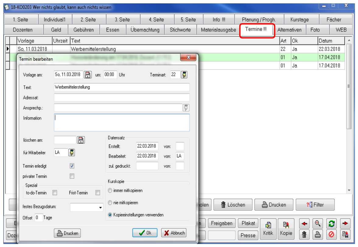The width and height of the screenshot is (358, 247).
Task: Click the Kritik icon button
Action: point(268,229)
